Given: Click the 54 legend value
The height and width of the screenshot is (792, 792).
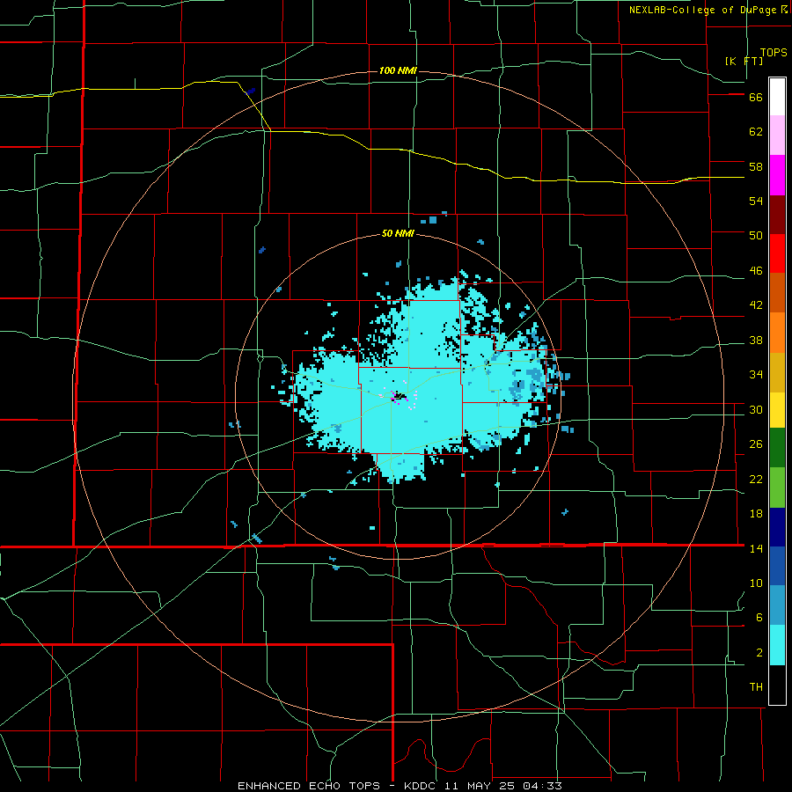Looking at the screenshot, I should (x=756, y=201).
